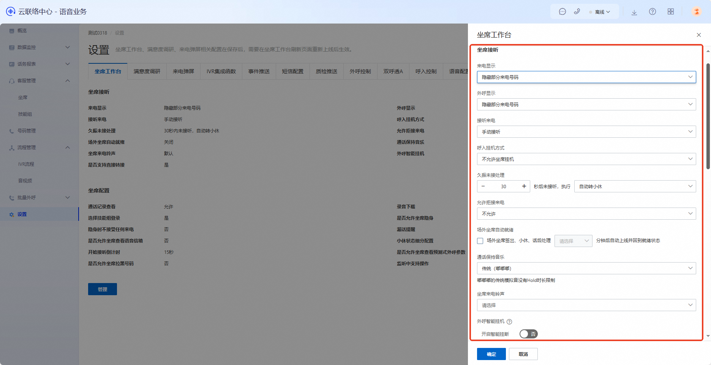Screen dimensions: 711x365
Task: Expand the 批量外呼 sidebar menu
Action: tap(68, 198)
